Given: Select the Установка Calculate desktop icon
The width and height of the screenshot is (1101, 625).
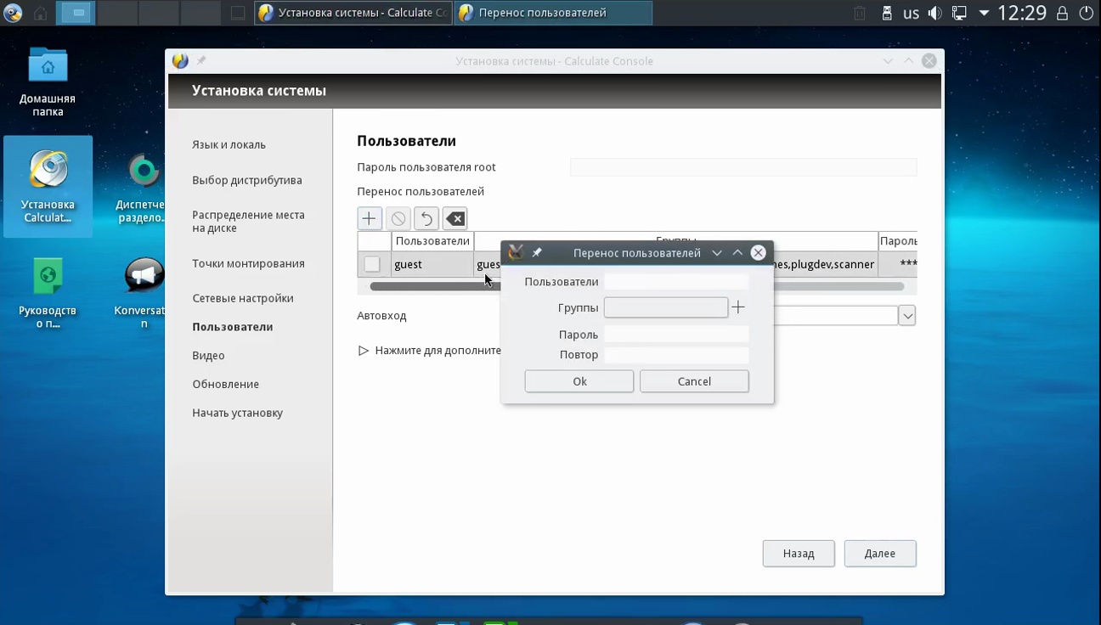Looking at the screenshot, I should coord(48,187).
